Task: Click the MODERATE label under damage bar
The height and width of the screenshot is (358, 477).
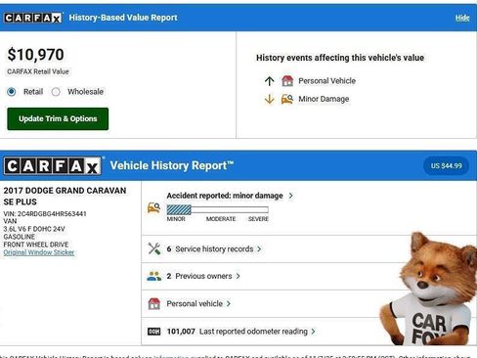Action: click(x=221, y=219)
